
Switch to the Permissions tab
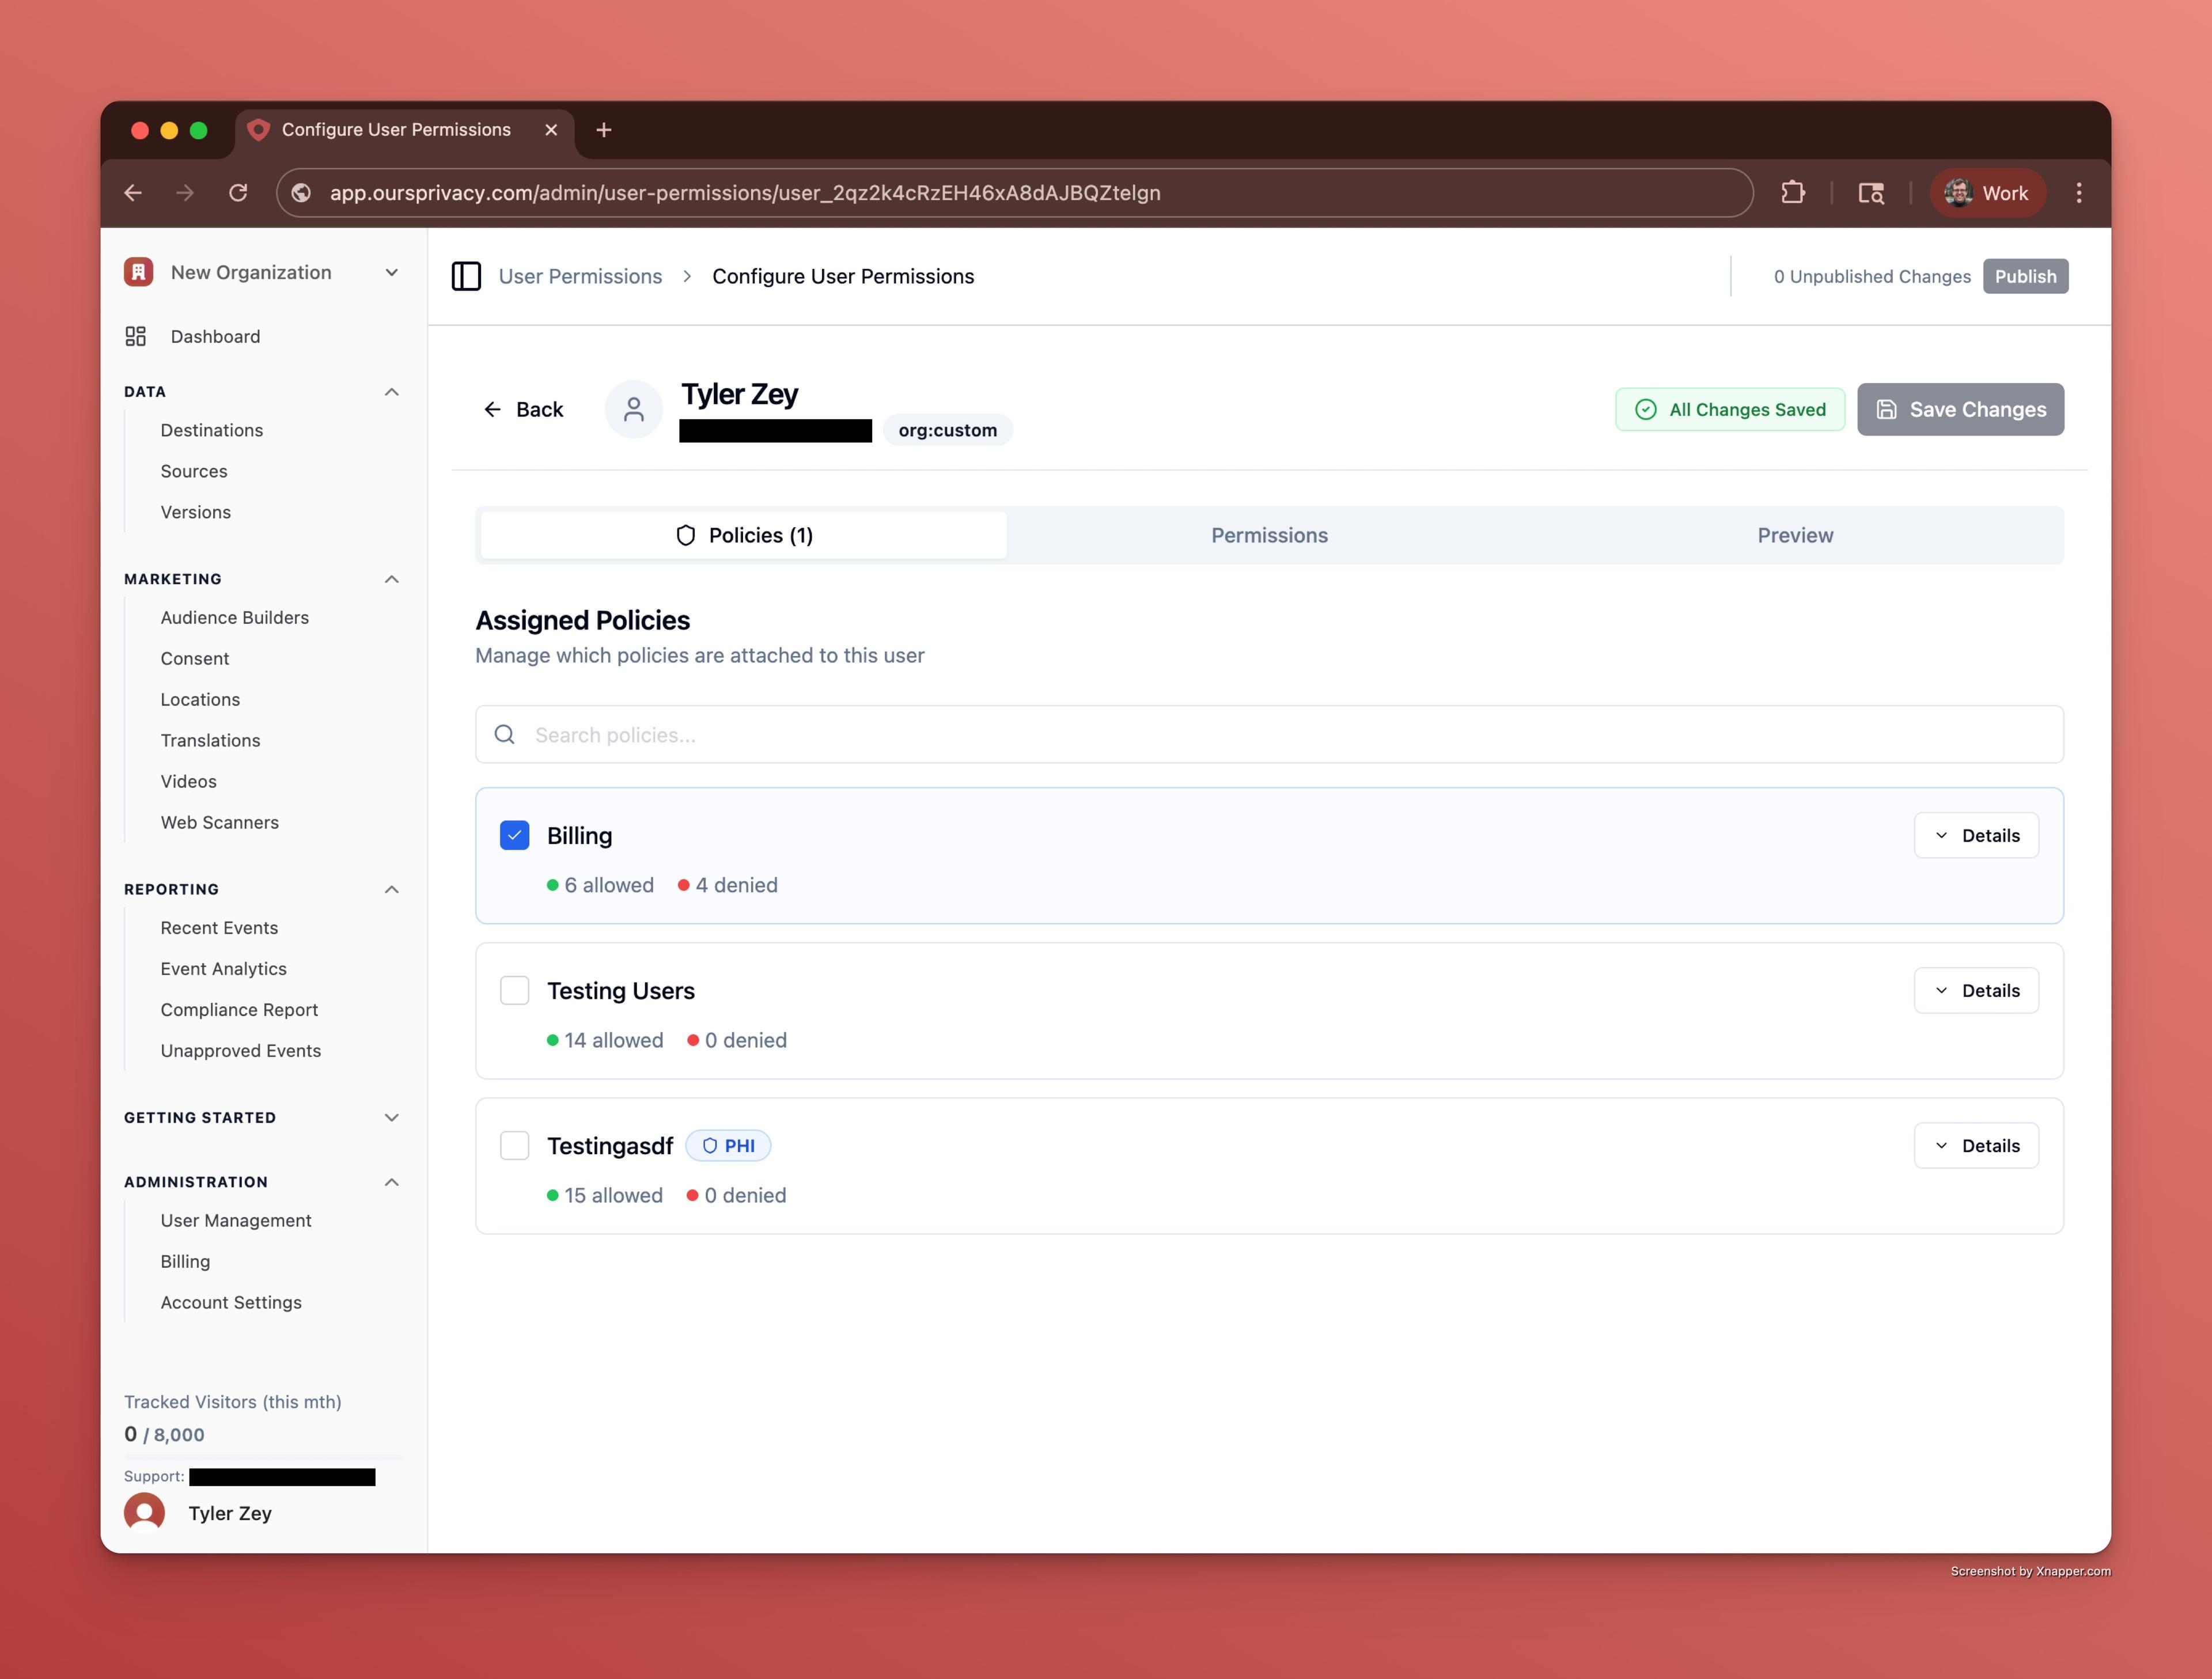pyautogui.click(x=1269, y=535)
